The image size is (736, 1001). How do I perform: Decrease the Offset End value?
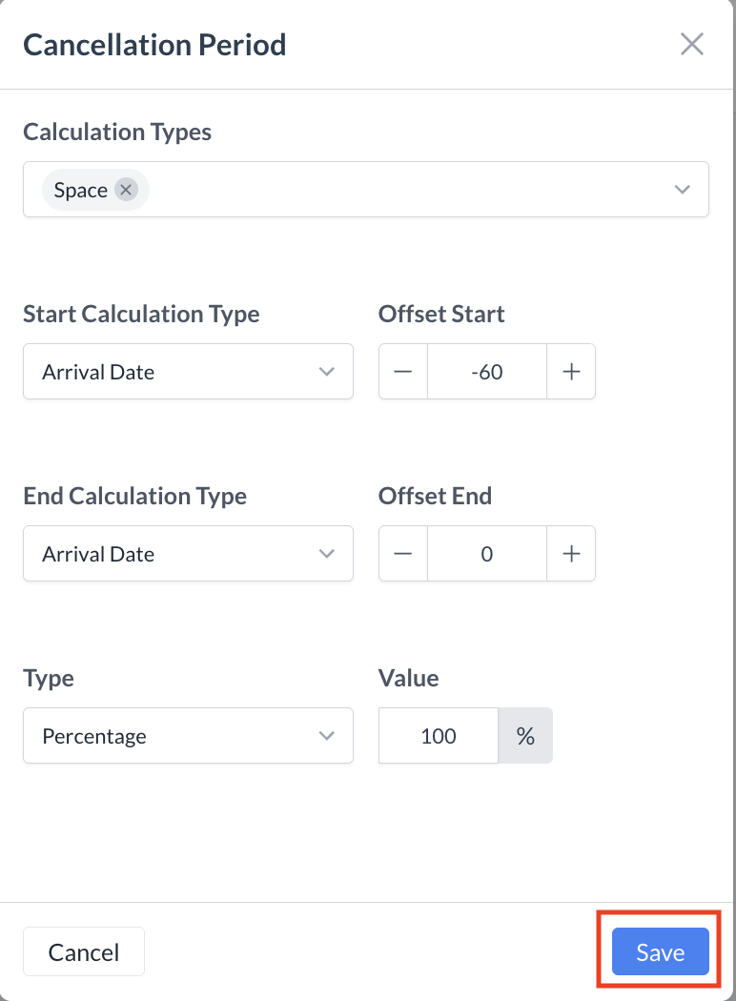pos(402,554)
